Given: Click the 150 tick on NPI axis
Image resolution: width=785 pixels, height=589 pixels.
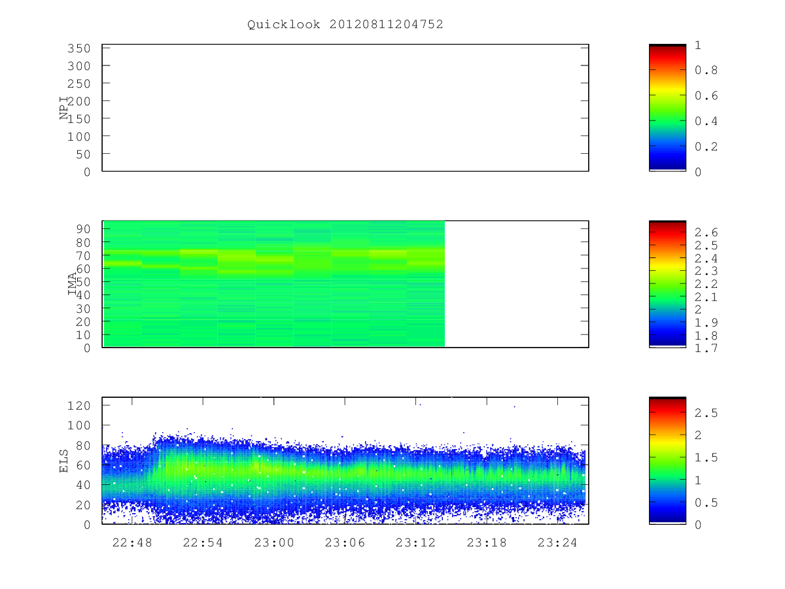Looking at the screenshot, I should click(80, 119).
